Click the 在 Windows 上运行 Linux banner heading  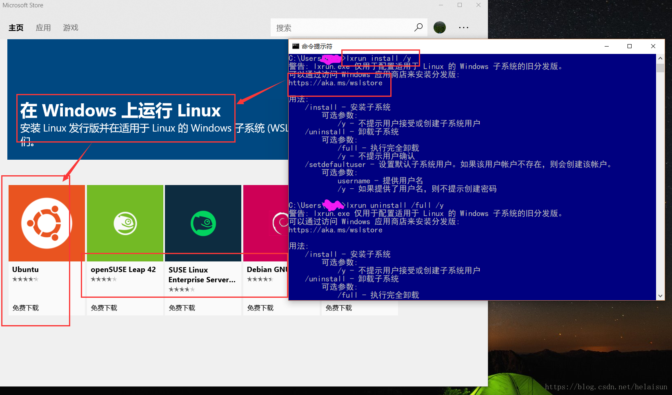click(120, 110)
